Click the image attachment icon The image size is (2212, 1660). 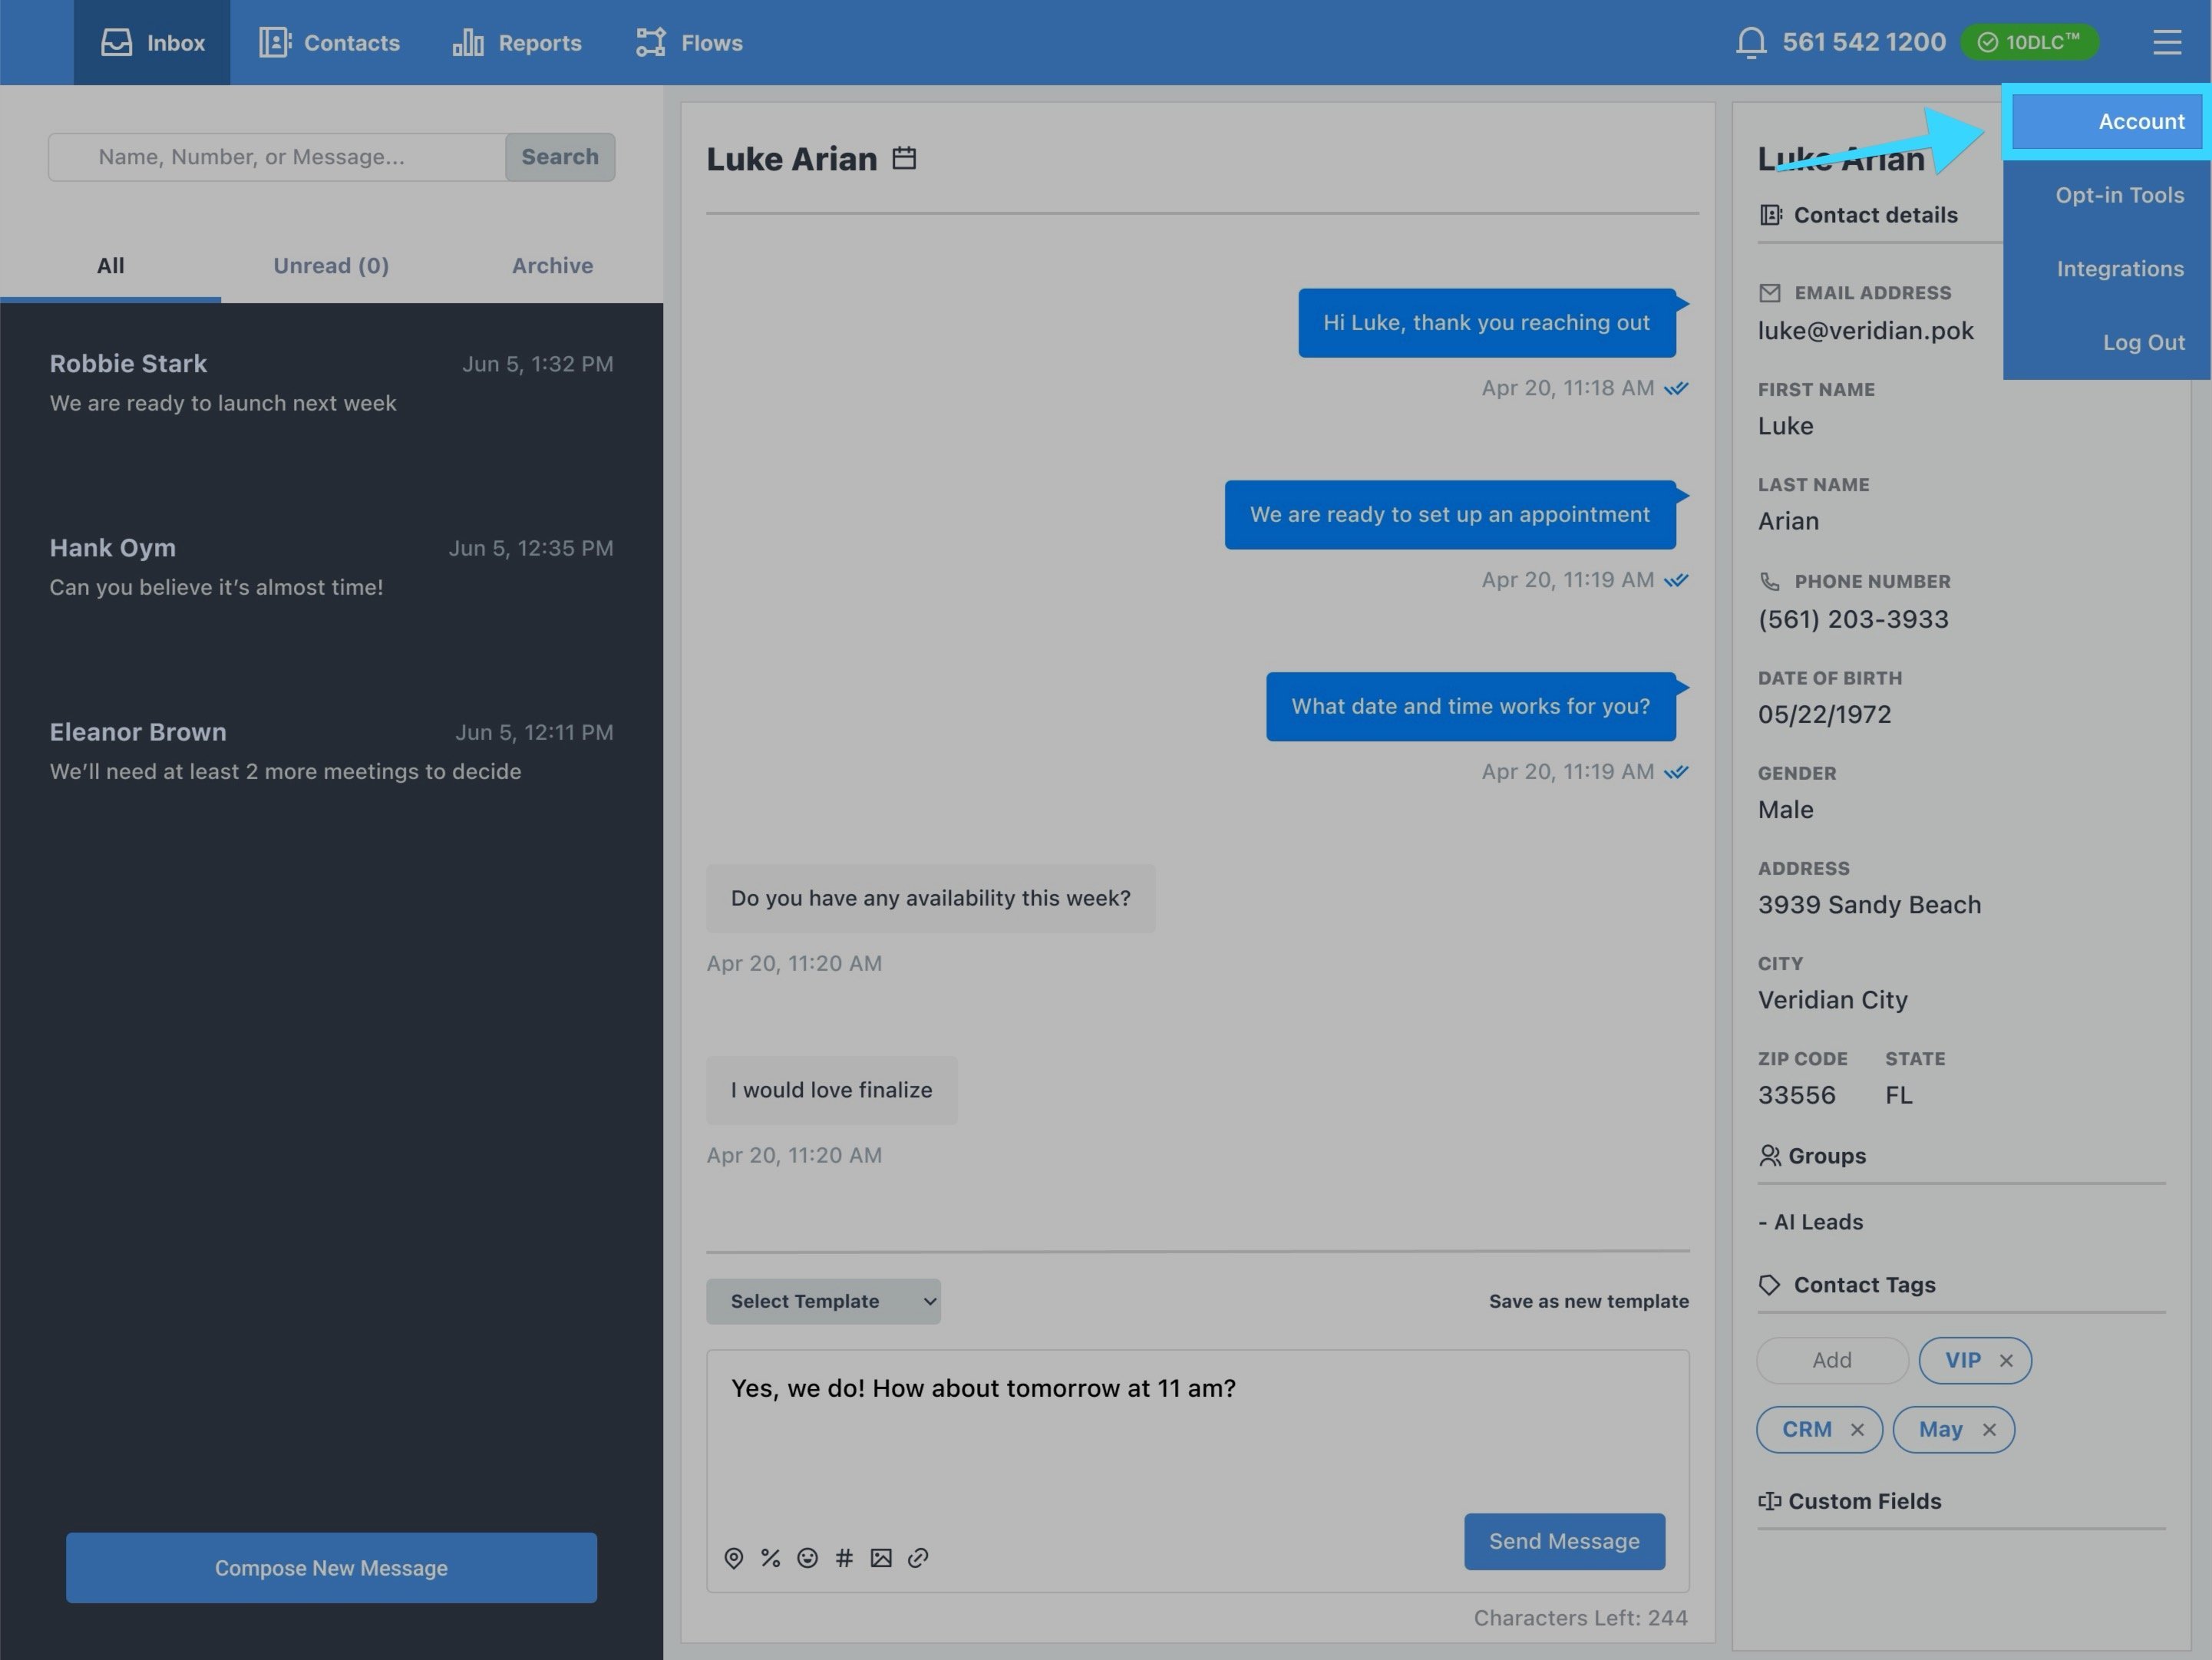click(881, 1558)
